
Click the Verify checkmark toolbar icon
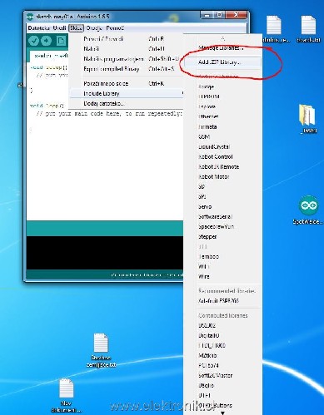[33, 41]
